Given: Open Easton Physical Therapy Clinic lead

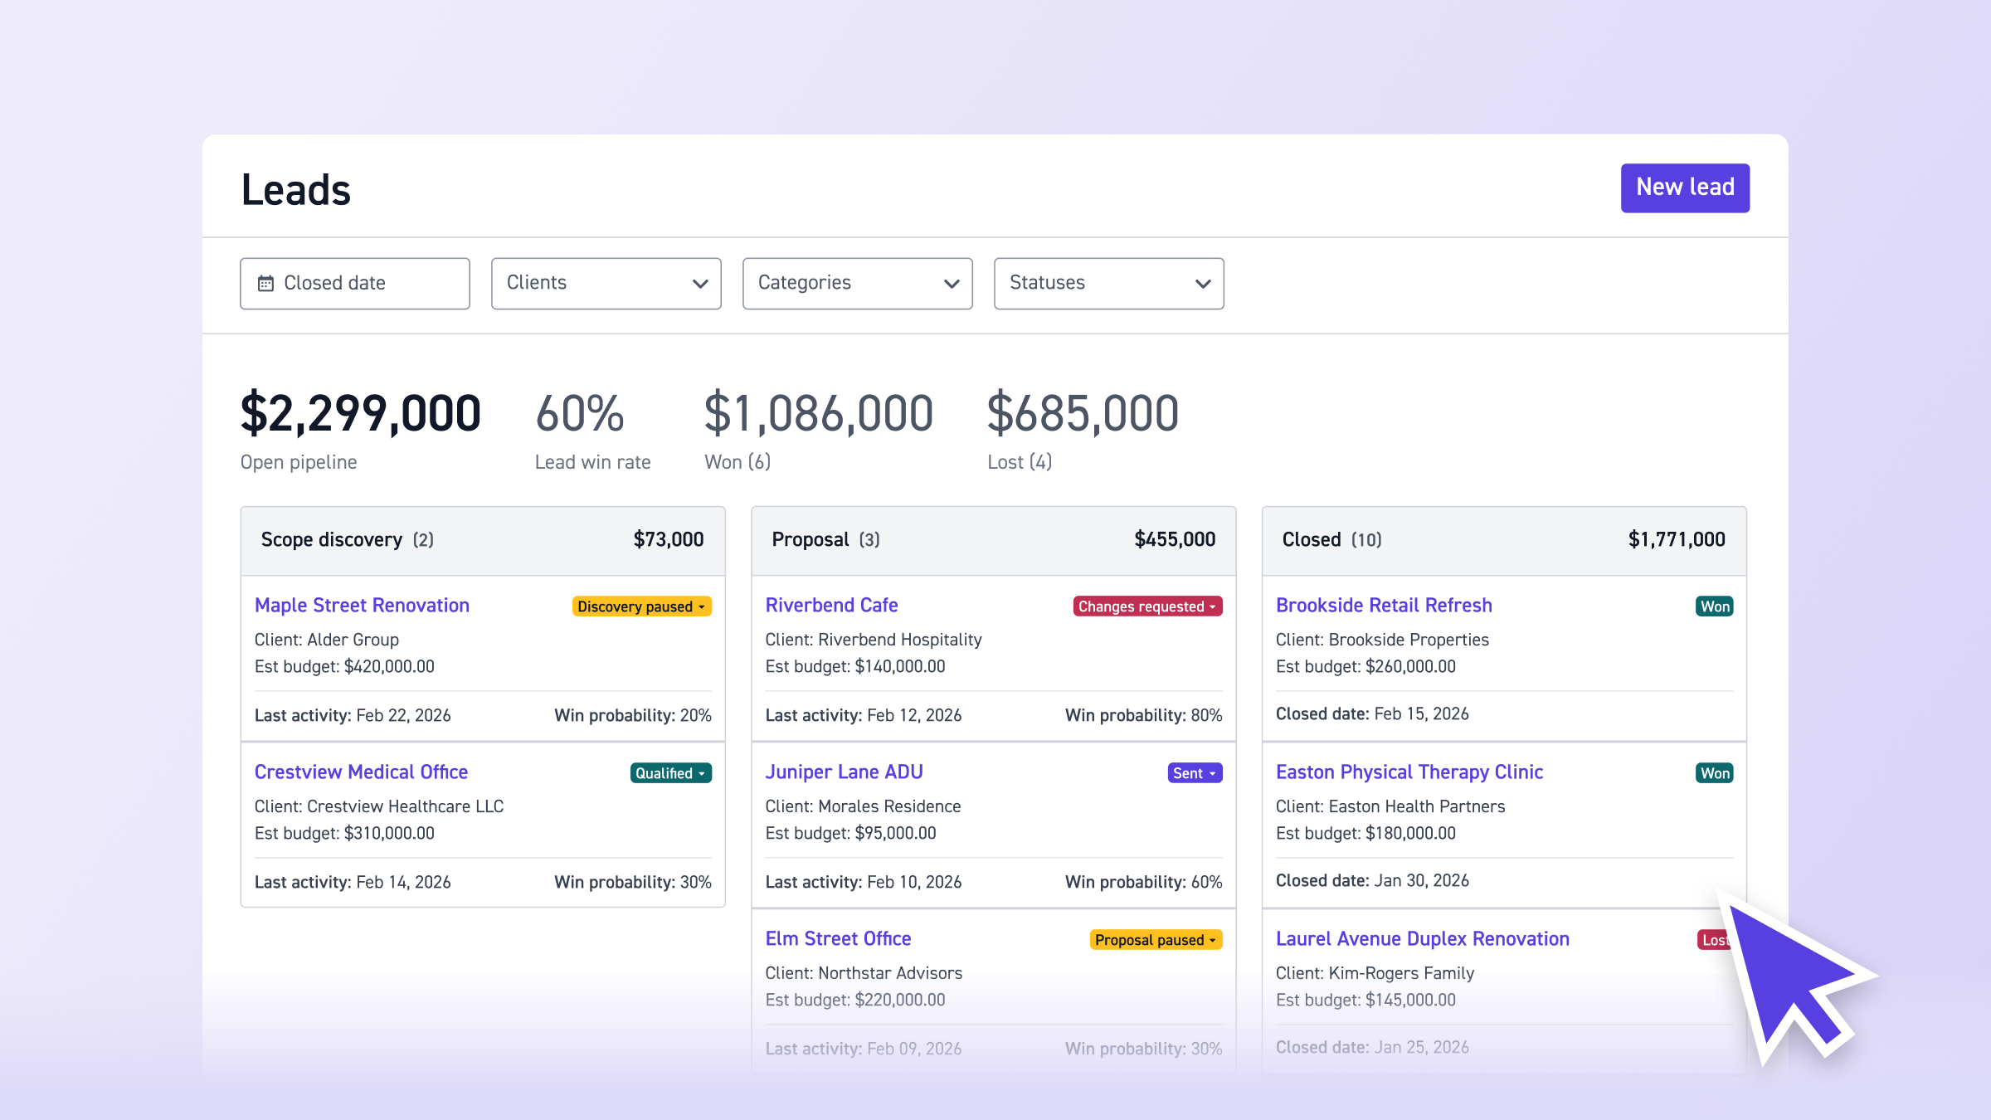Looking at the screenshot, I should [1409, 772].
